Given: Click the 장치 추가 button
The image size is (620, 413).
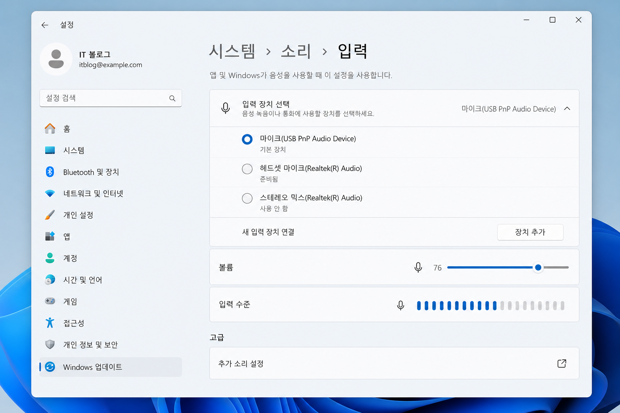Looking at the screenshot, I should [530, 232].
